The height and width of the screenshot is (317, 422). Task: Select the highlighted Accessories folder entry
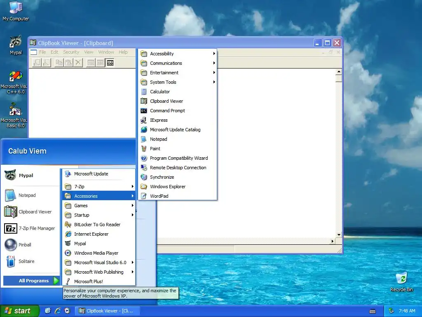pos(98,196)
